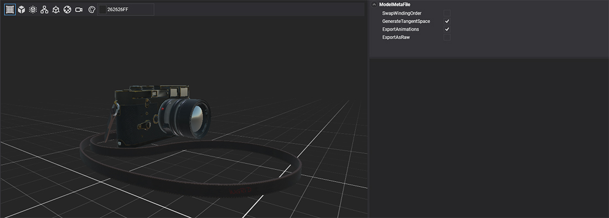This screenshot has width=609, height=218.
Task: Click the dark background color swatch
Action: tap(102, 10)
